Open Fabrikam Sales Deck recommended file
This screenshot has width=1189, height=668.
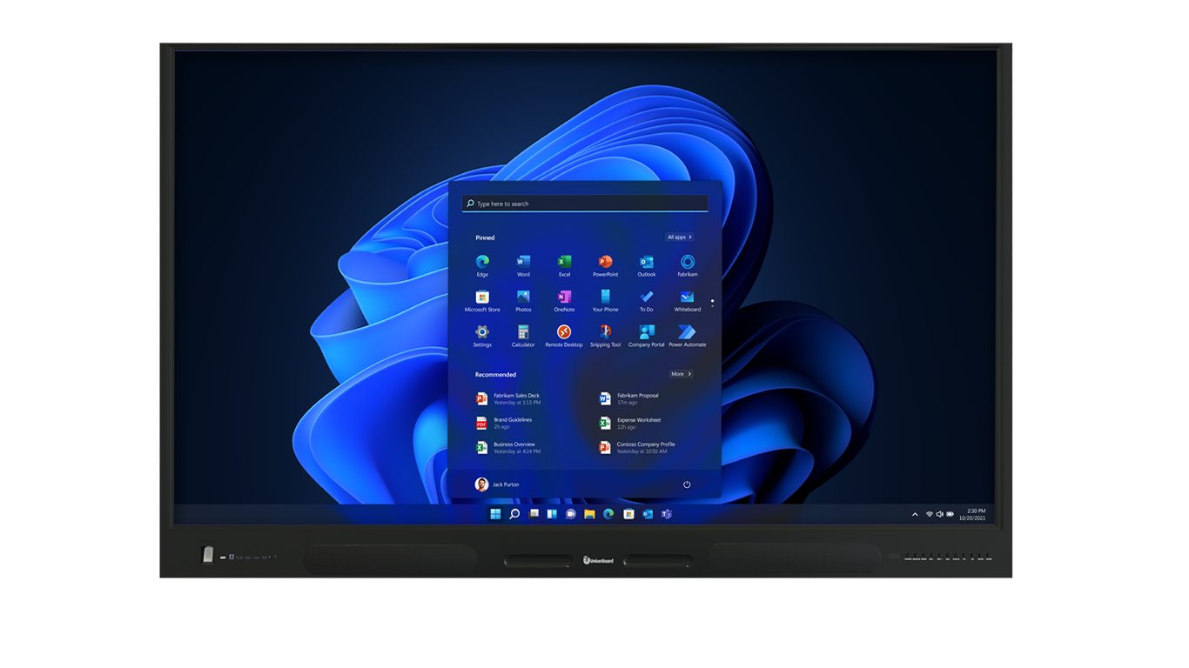tap(509, 398)
